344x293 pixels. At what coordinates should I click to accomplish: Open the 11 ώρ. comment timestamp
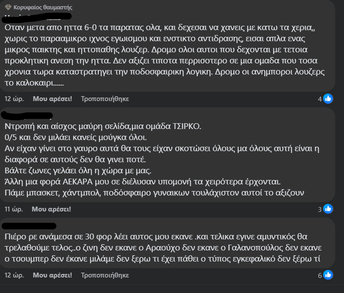pos(14,209)
